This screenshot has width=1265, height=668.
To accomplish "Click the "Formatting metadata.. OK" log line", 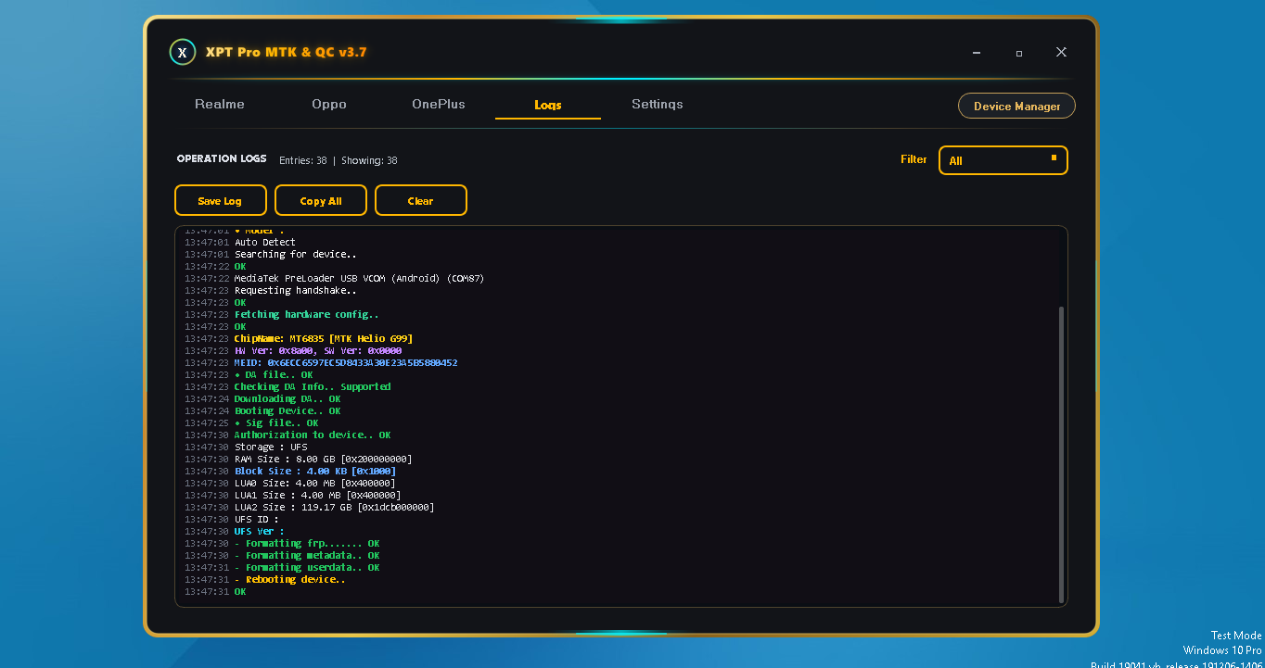I will coord(307,556).
